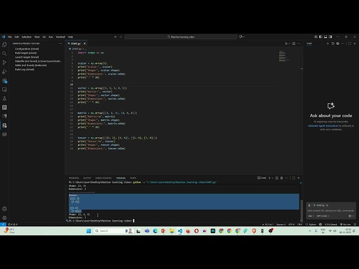Open notifications bell in status bar
Screen dimensions: 359x269
(355, 224)
